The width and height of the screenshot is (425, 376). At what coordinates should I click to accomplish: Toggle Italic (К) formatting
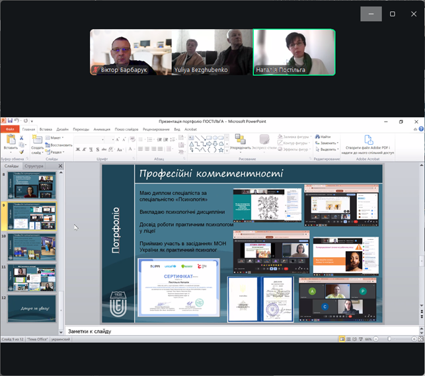tap(85, 149)
